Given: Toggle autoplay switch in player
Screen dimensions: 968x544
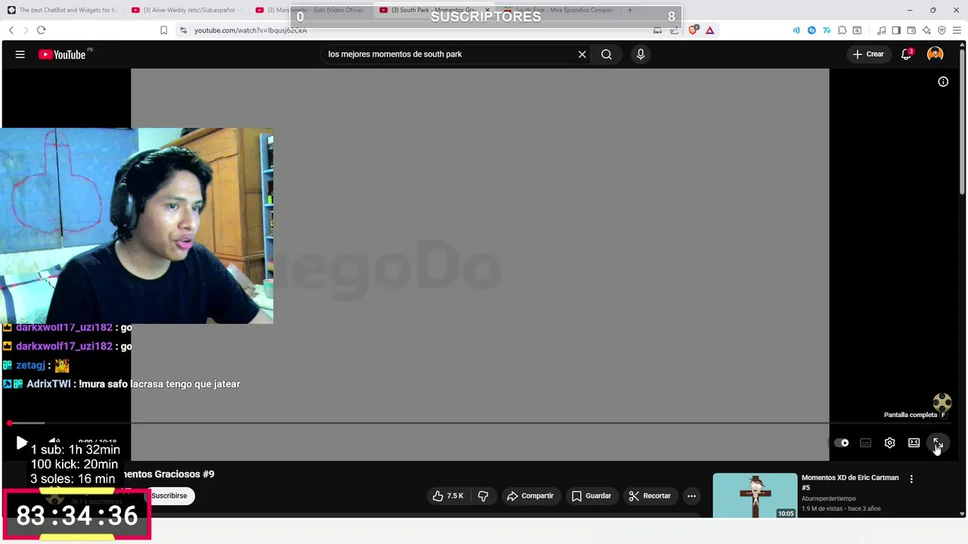Looking at the screenshot, I should [x=841, y=443].
